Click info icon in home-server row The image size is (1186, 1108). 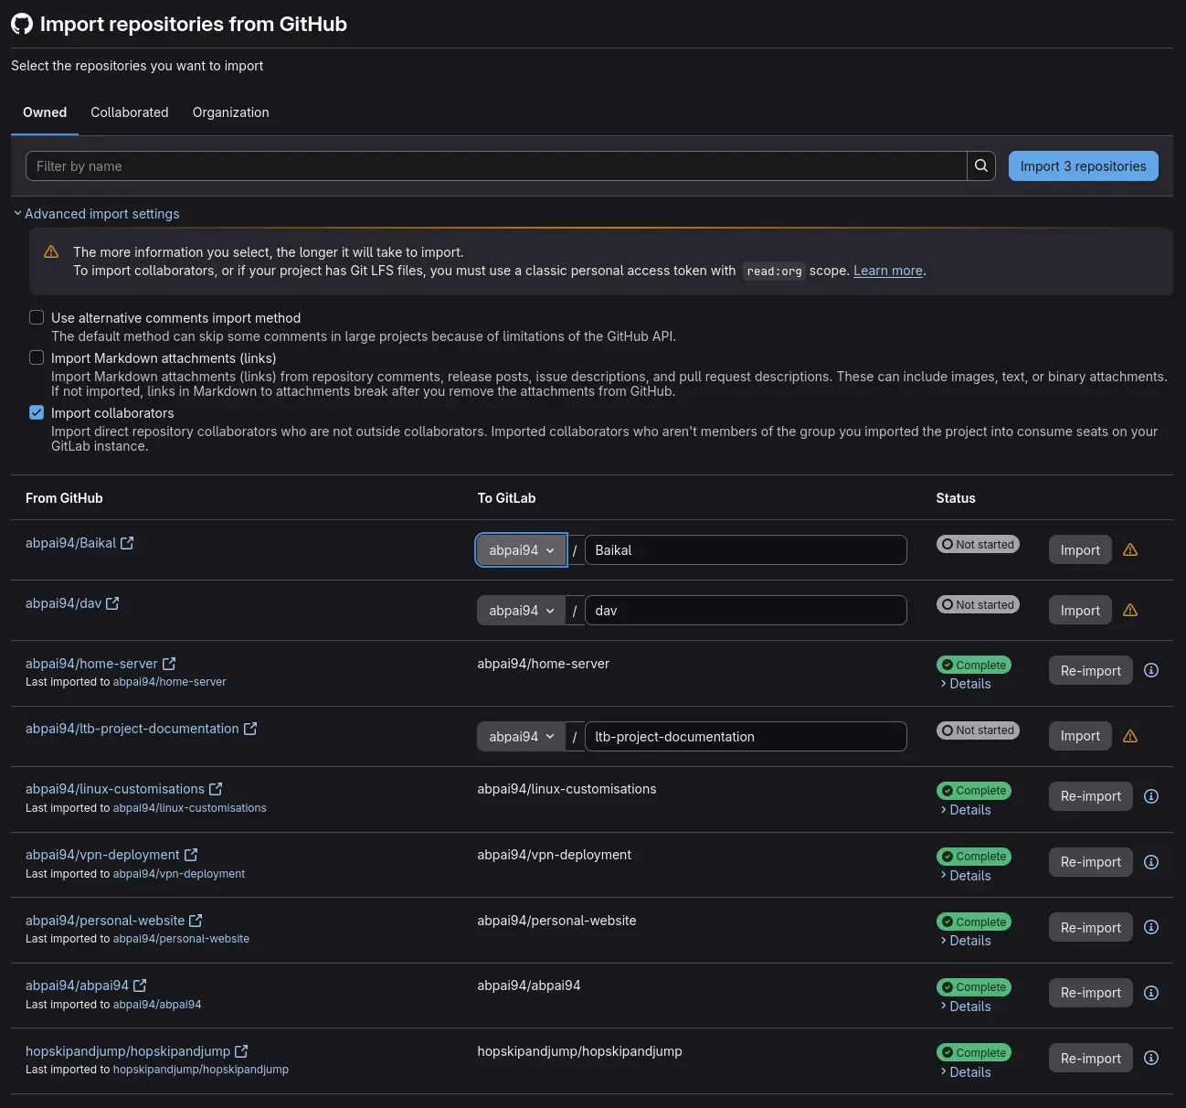(x=1151, y=670)
